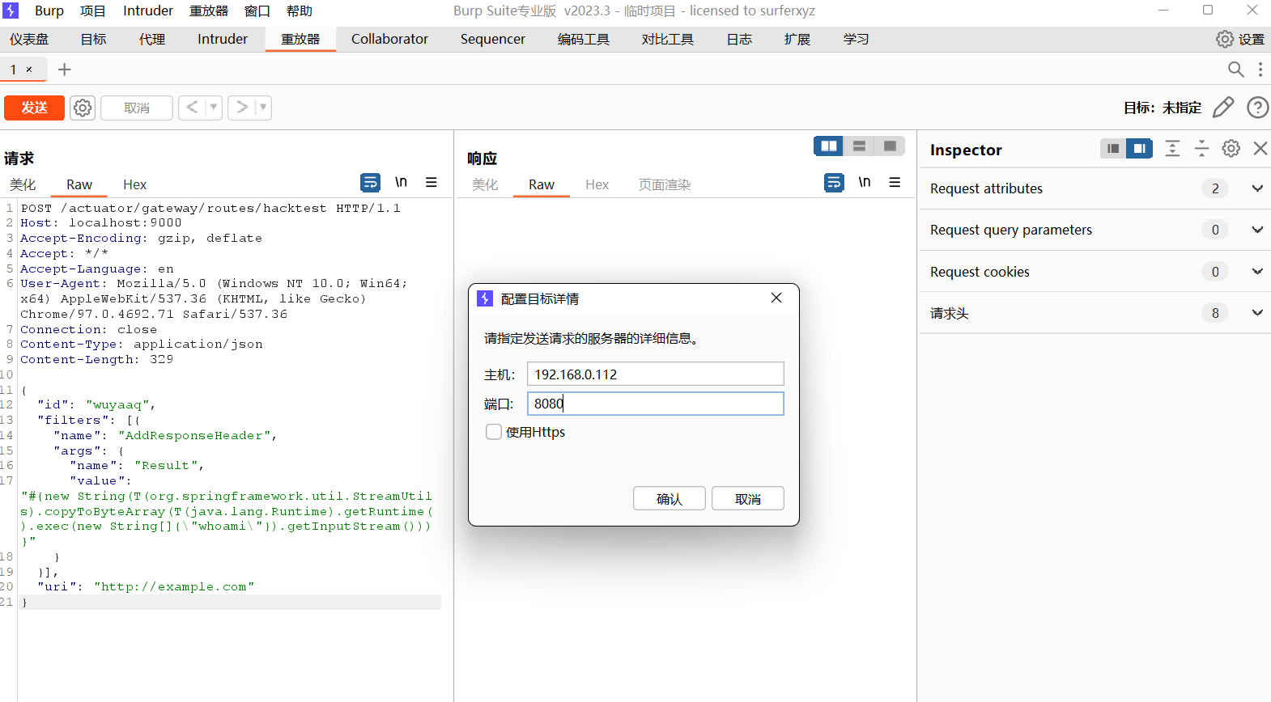This screenshot has width=1271, height=702.
Task: Select combined tabbed layout icon
Action: pyautogui.click(x=890, y=146)
